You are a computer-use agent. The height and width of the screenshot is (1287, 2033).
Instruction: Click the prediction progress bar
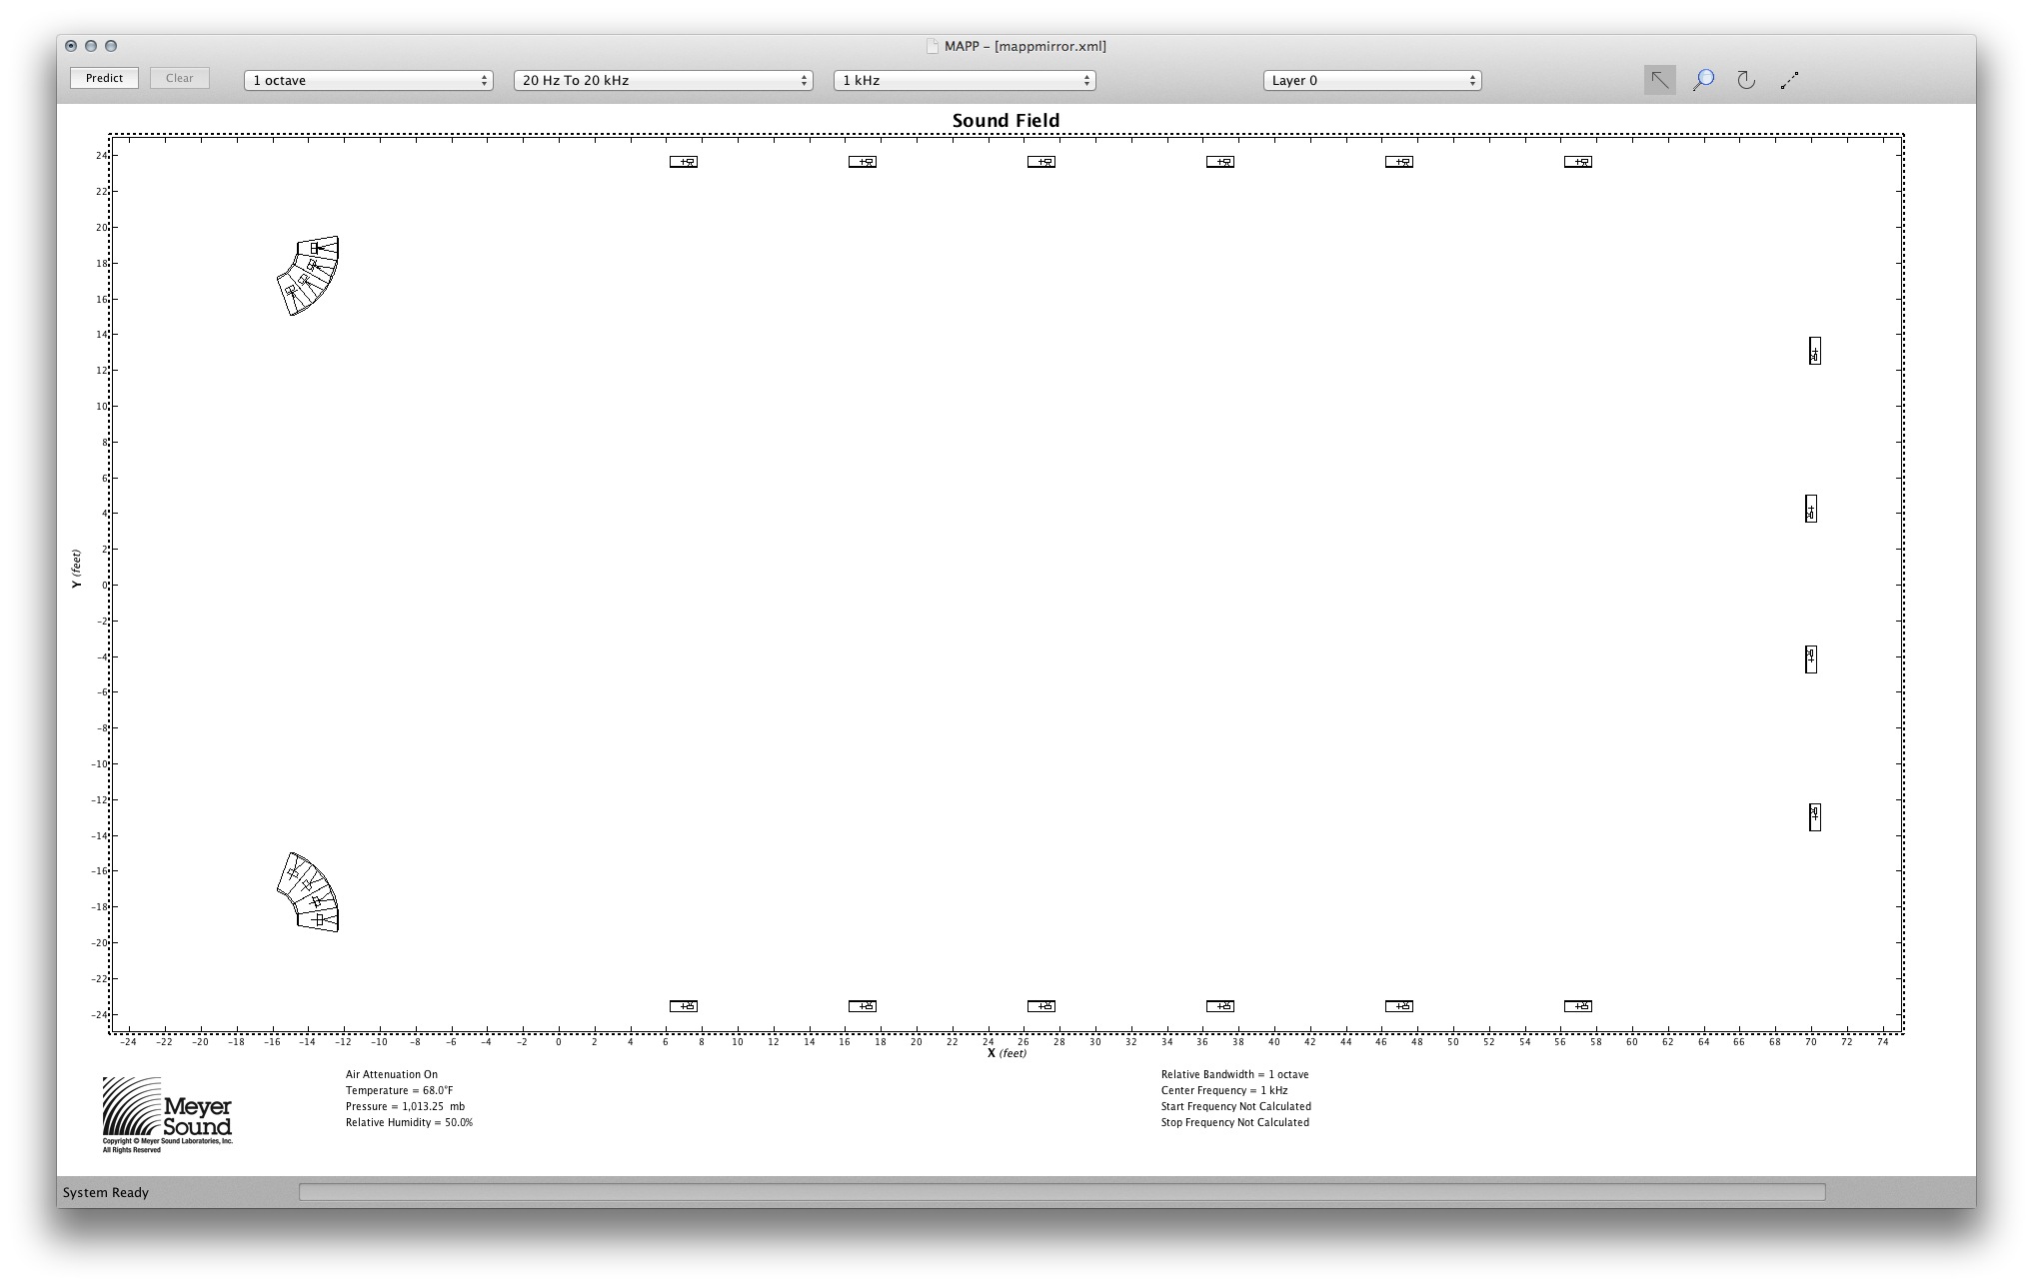[1061, 1192]
